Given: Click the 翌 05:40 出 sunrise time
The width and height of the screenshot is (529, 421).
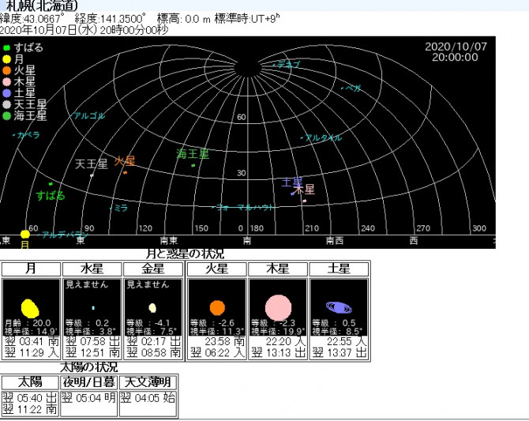Looking at the screenshot, I should coord(30,398).
